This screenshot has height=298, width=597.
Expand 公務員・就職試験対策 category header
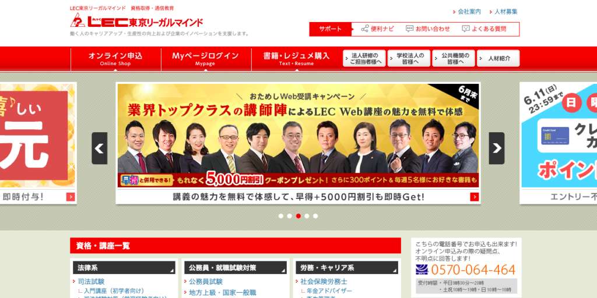coord(236,268)
